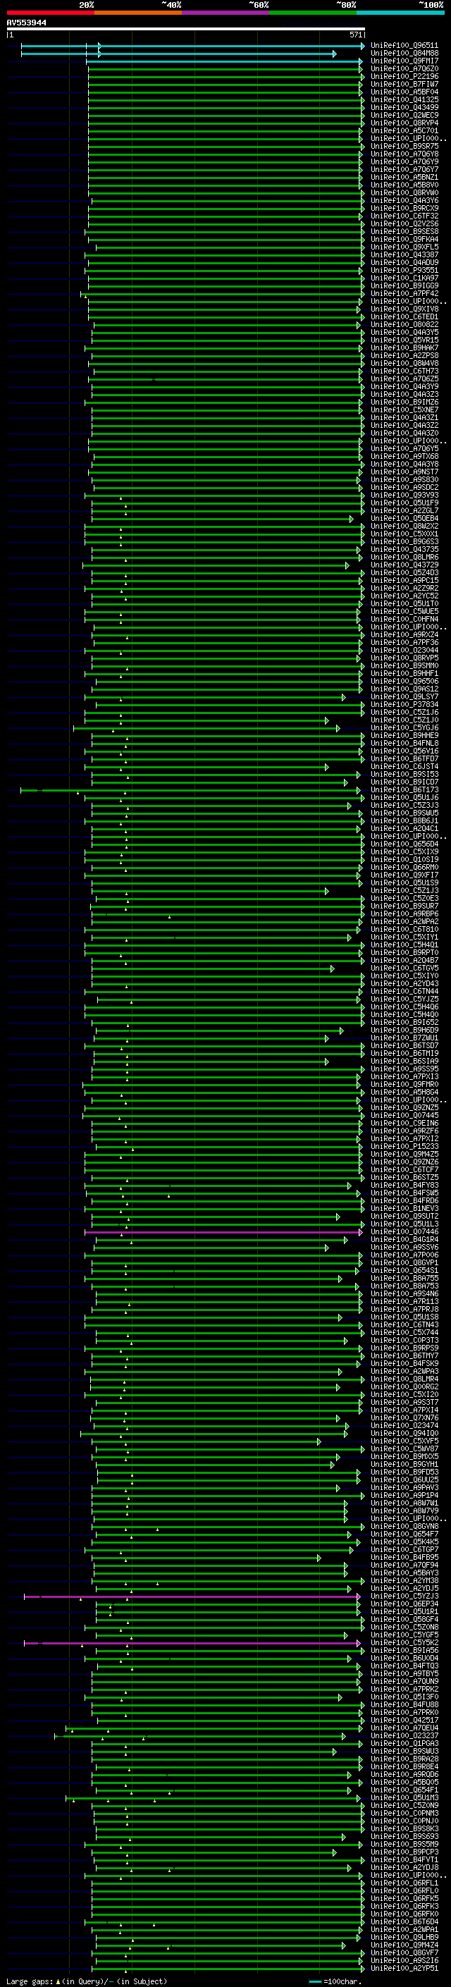Select the UniRef100_Q66RM0 label

coord(404,867)
